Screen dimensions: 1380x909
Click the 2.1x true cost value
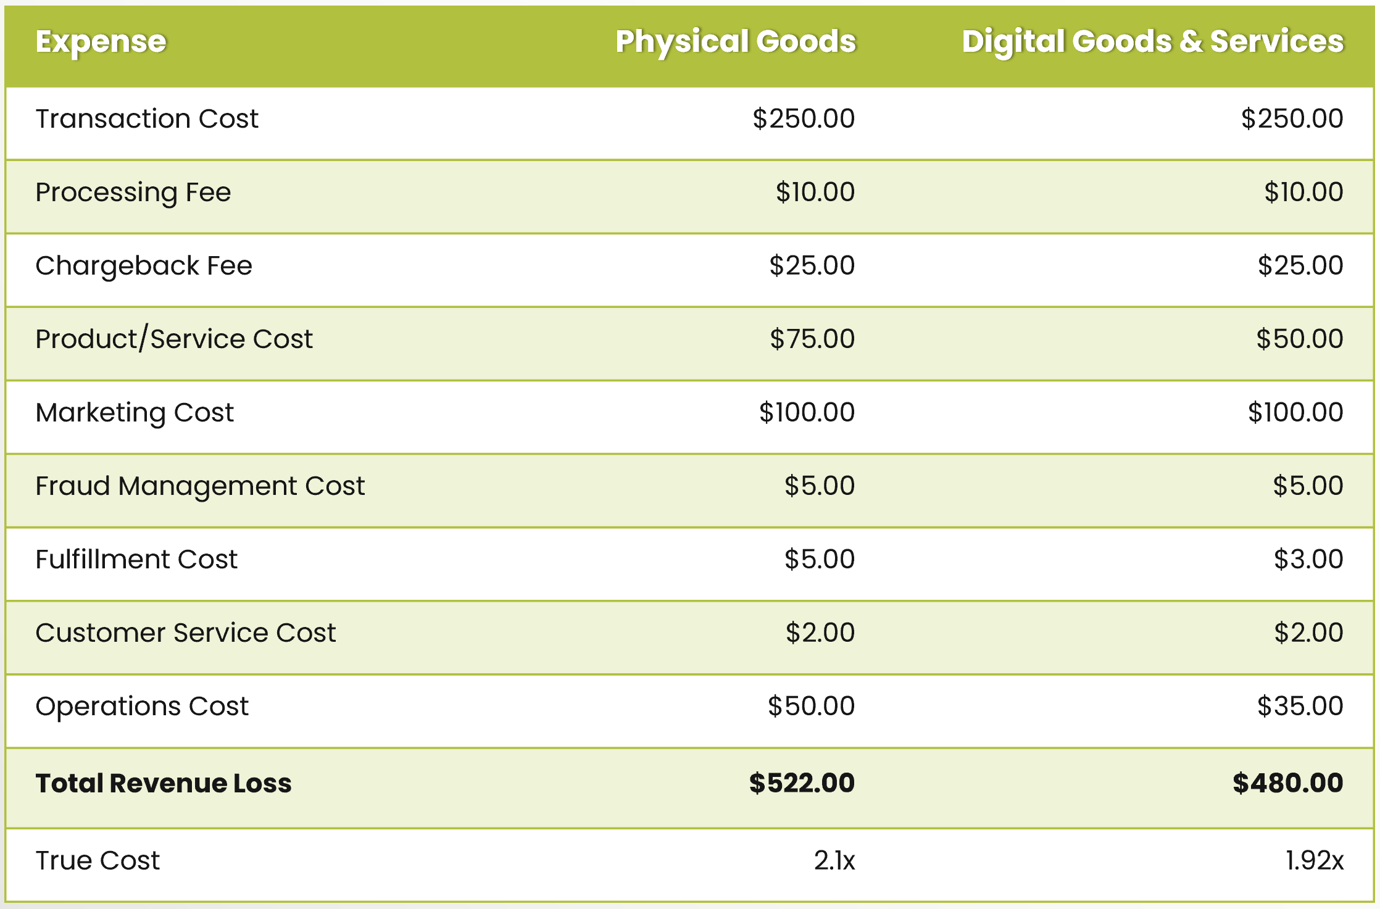[x=834, y=860]
